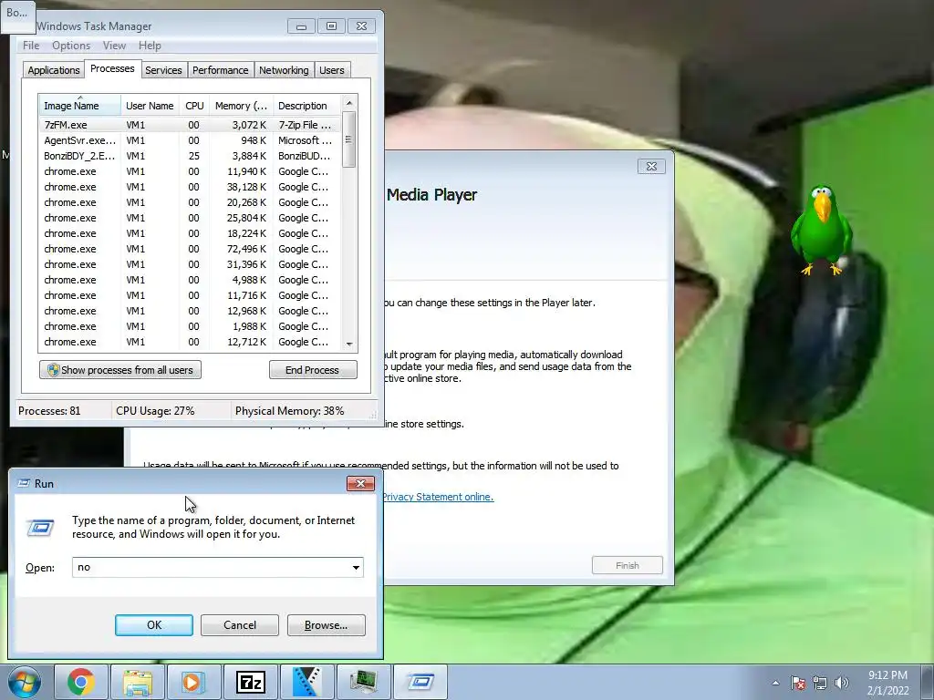The image size is (934, 700).
Task: Switch to the Performance tab
Action: [x=220, y=70]
